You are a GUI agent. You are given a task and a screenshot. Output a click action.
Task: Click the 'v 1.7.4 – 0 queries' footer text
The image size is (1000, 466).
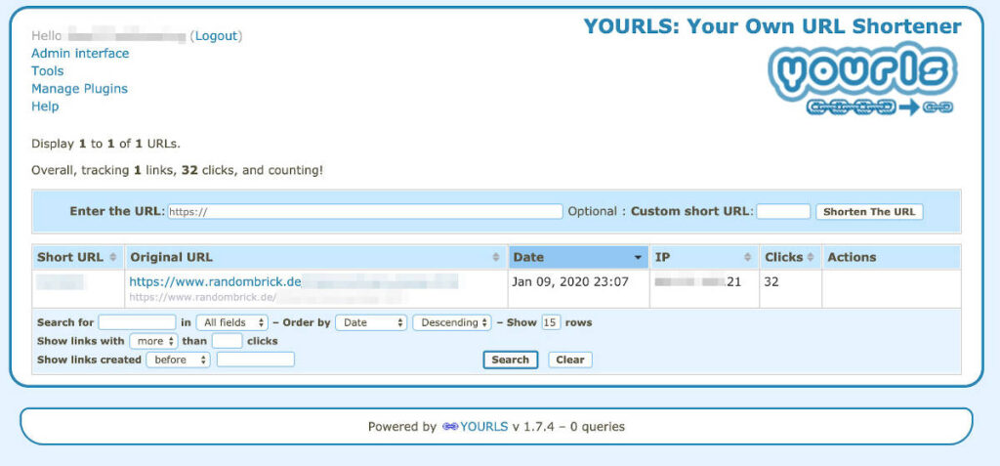pos(569,426)
